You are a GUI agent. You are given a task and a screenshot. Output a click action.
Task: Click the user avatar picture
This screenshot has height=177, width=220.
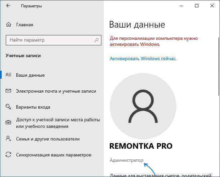(x=143, y=106)
